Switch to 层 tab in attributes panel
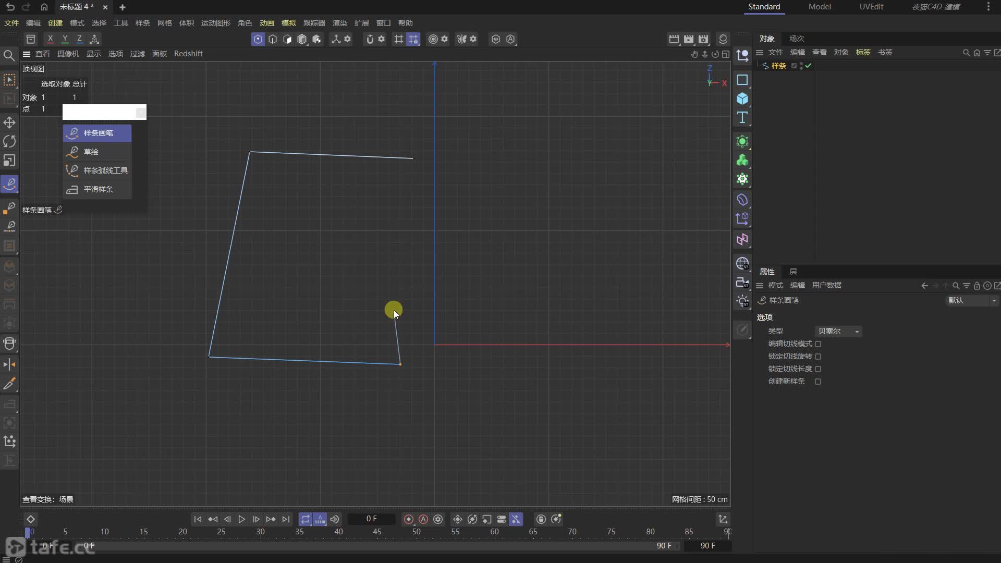The width and height of the screenshot is (1001, 563). click(793, 272)
